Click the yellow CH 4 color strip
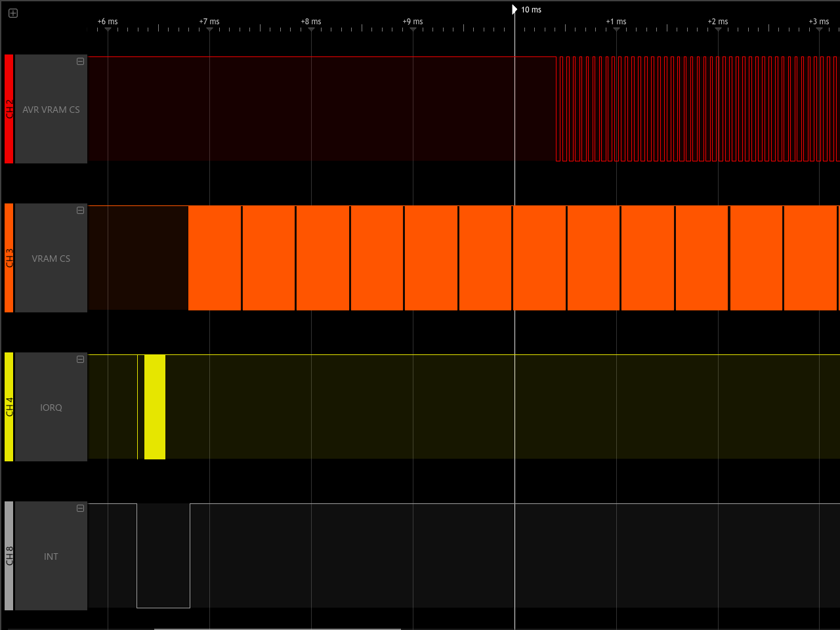The image size is (840, 630). pos(9,407)
